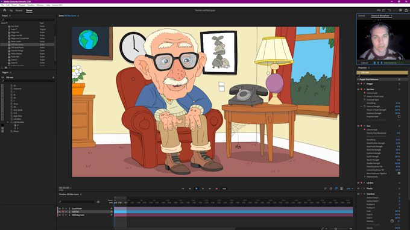Viewport: 410px width, 230px height.
Task: Toggle Eye Gaze behavior visibility eye
Action: coord(358,89)
